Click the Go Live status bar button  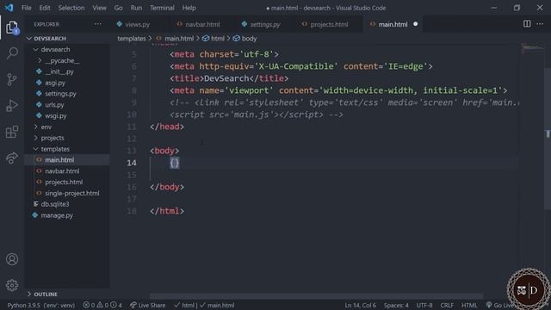click(500, 305)
